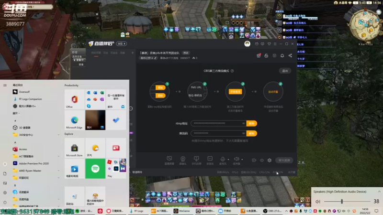This screenshot has height=215, width=383.
Task: Open Start menu settings gear
Action: [5, 193]
